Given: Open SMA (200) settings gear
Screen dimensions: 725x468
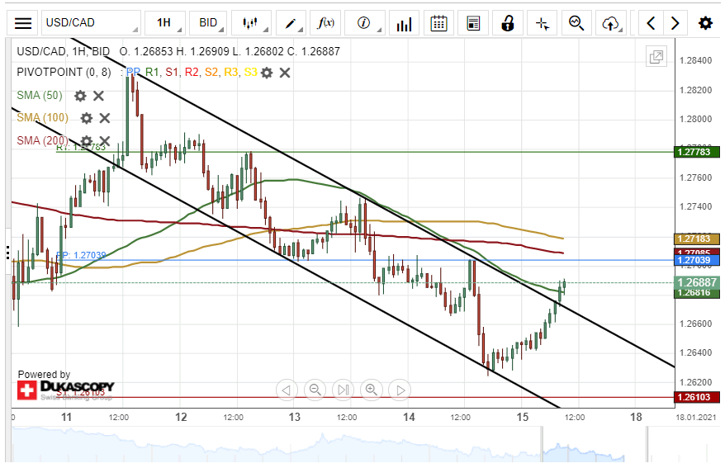Looking at the screenshot, I should 87,140.
